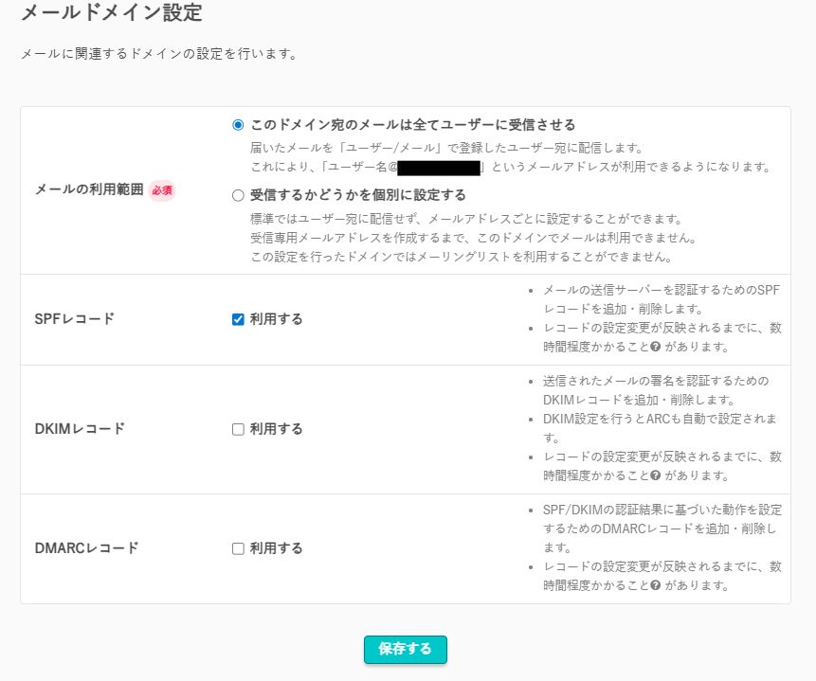Image resolution: width=816 pixels, height=681 pixels.
Task: Click note 'DKIM設定を行うとARCも自動で設定されます。'
Action: coord(660,428)
